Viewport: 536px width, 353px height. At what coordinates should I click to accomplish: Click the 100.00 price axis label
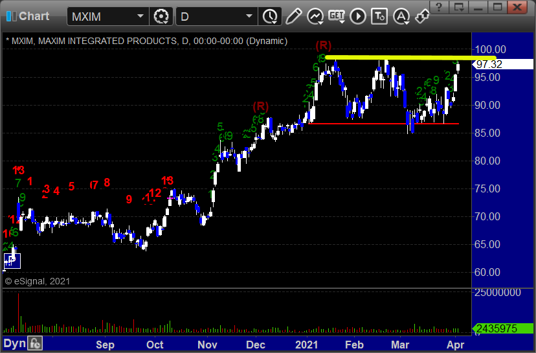pyautogui.click(x=491, y=50)
